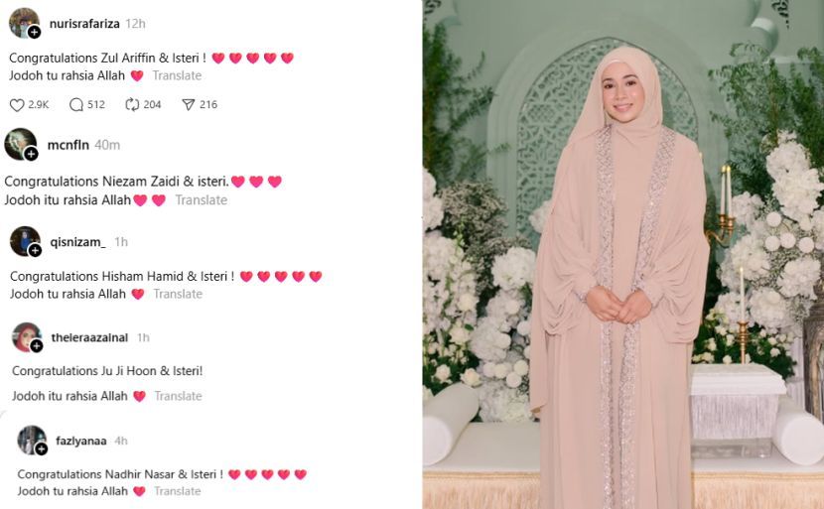Translate theleraazainal's Ju Ji Hoon post

(178, 396)
